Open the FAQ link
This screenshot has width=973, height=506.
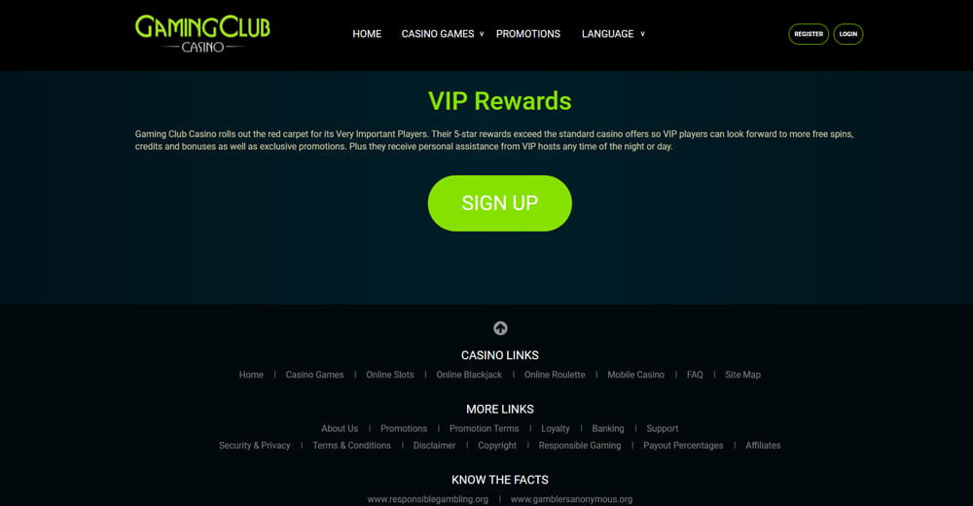[695, 375]
